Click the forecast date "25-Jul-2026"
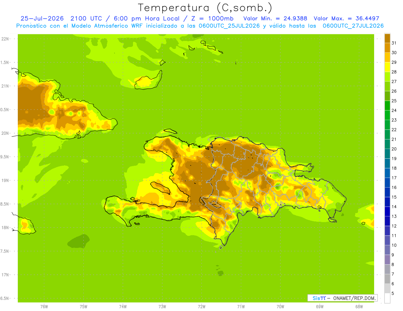Image resolution: width=403 pixels, height=311 pixels. point(42,18)
